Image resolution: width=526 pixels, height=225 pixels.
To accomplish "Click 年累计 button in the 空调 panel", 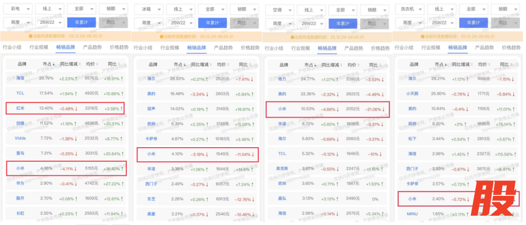I will point(343,24).
